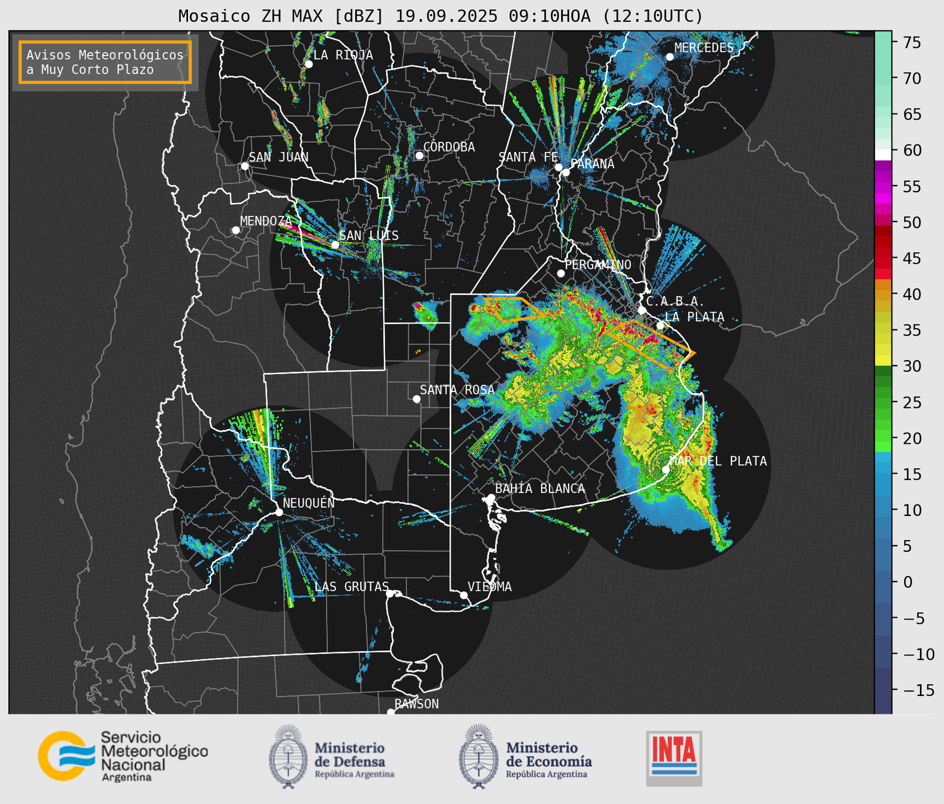The image size is (944, 804).
Task: Click the MENDOZA city marker dot
Action: (236, 230)
